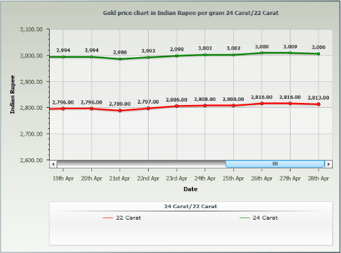
Task: Click the 24 Carat/22 Carat legend title
Action: point(190,207)
